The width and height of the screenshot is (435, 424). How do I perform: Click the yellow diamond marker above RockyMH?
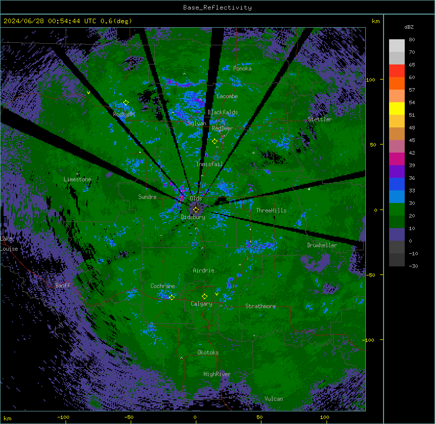[126, 103]
